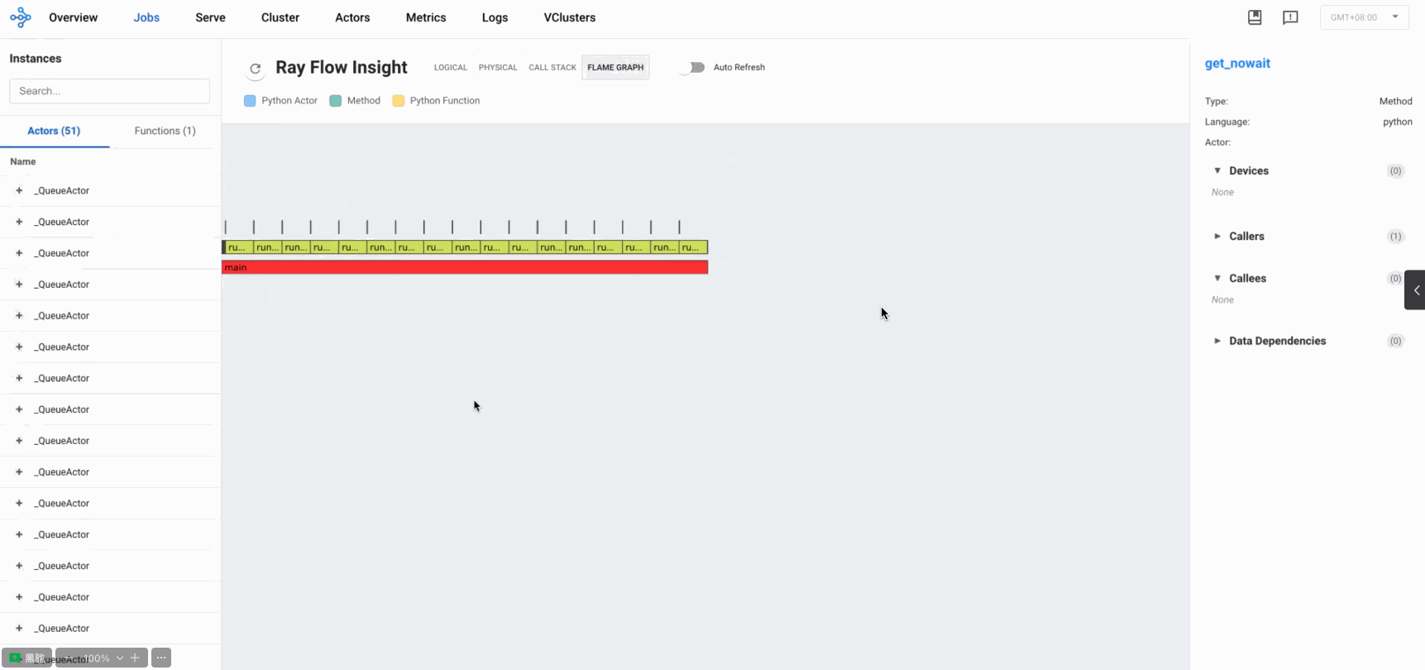Click the 'python' language value
This screenshot has width=1425, height=670.
click(x=1398, y=122)
